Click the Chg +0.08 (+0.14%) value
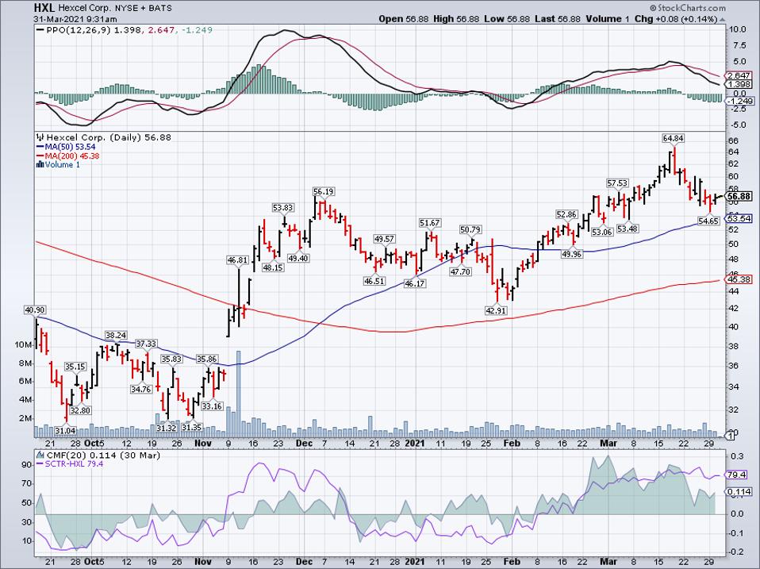Image resolution: width=760 pixels, height=569 pixels. pos(676,19)
